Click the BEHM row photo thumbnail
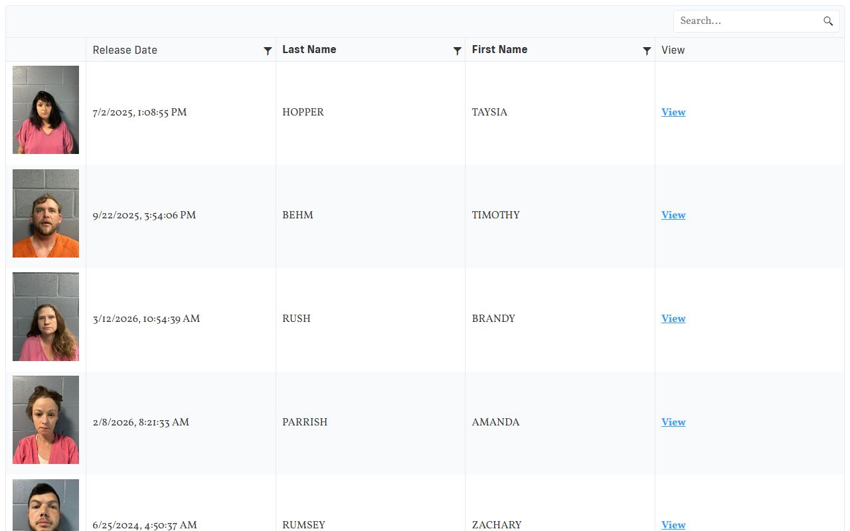The image size is (850, 531). click(46, 213)
